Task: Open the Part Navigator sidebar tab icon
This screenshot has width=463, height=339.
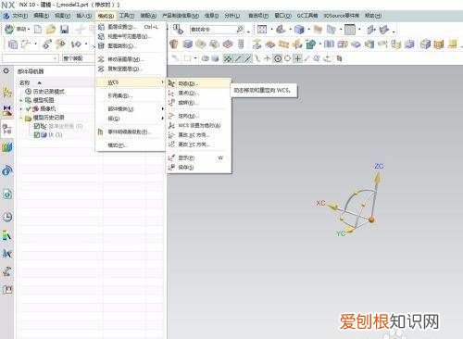Action: tap(7, 129)
